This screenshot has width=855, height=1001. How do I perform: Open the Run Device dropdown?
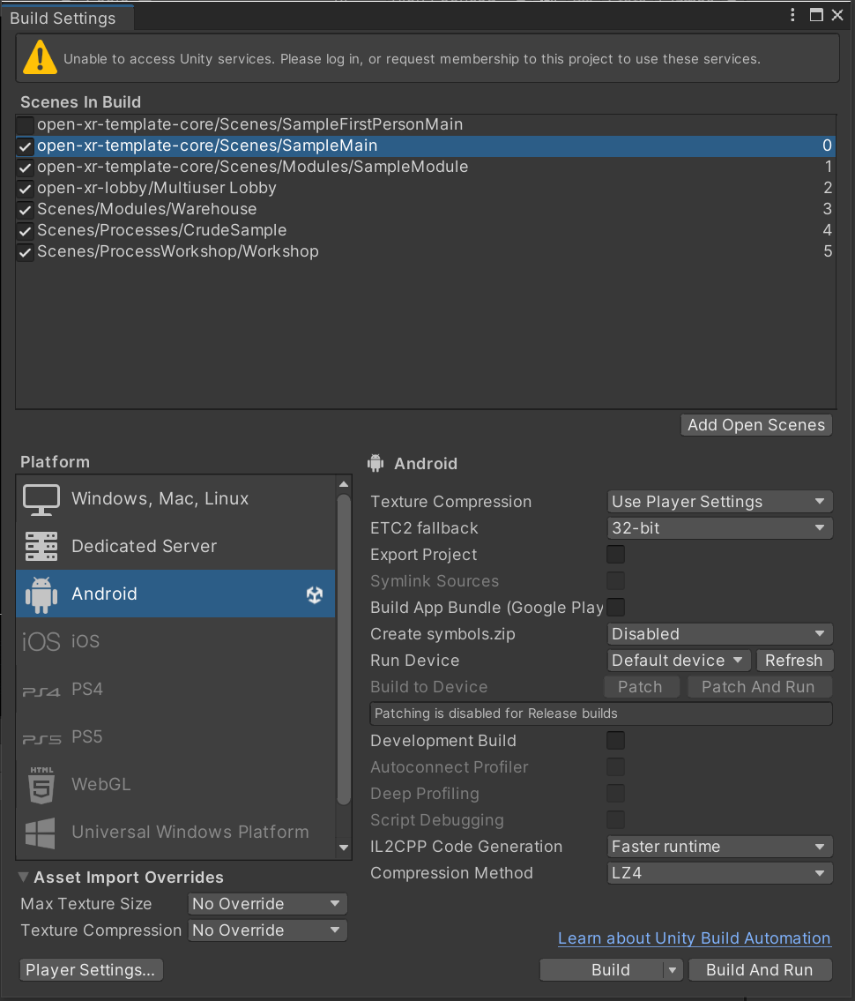[x=679, y=660]
